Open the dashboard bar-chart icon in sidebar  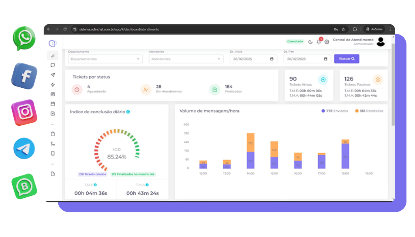point(53,55)
